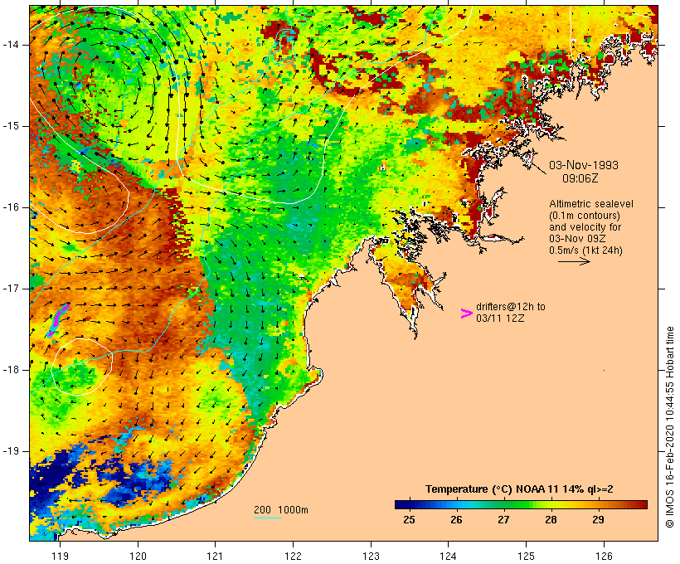This screenshot has width=680, height=564.
Task: Select the colorbar value 29
Action: 598,520
